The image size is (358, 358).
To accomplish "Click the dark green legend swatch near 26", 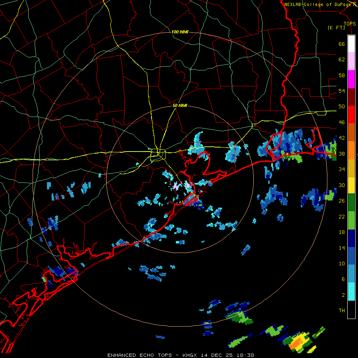I will click(x=351, y=202).
